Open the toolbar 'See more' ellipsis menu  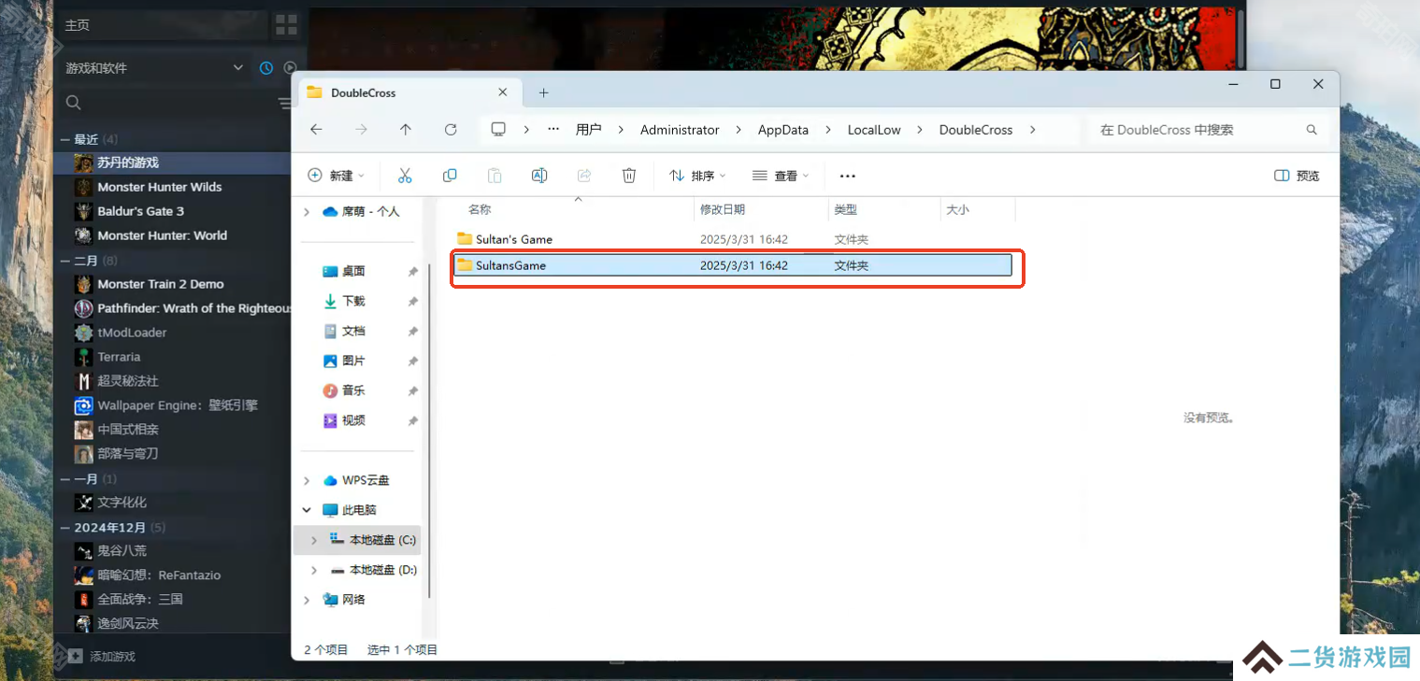coord(848,176)
